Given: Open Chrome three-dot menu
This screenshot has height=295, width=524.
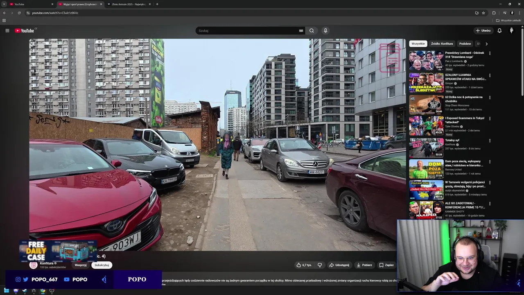Looking at the screenshot, I should pyautogui.click(x=519, y=13).
